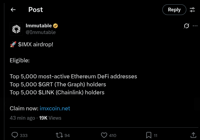Viewport: 200px width, 140px height.
Task: Open the post view settings sliders icon
Action: [x=192, y=10]
